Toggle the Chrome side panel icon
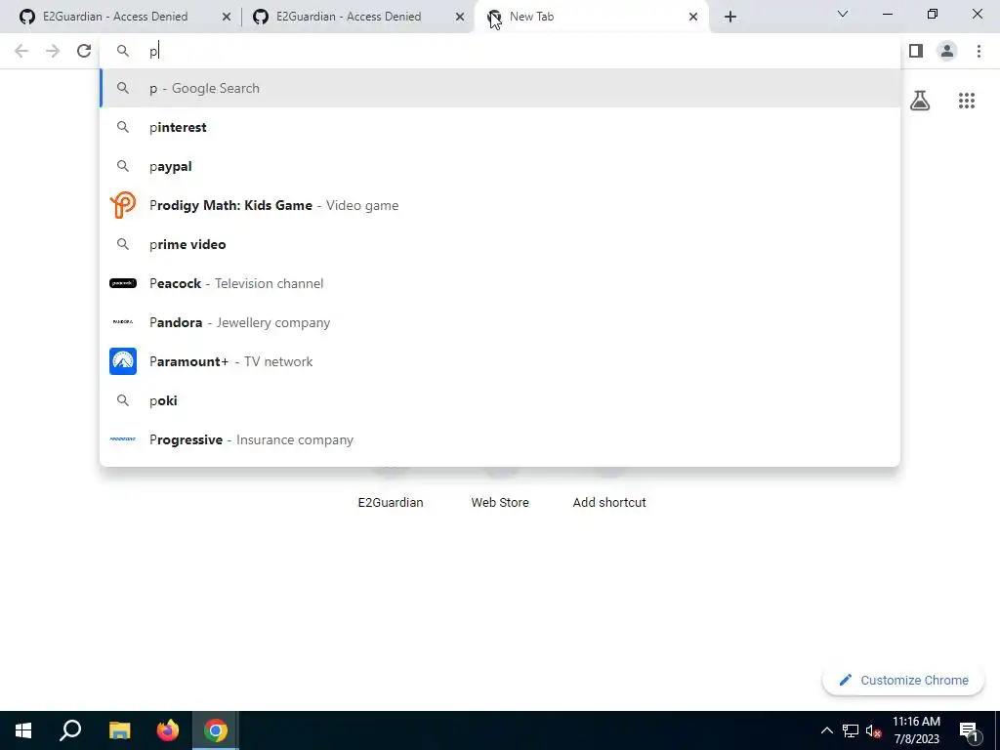The width and height of the screenshot is (1000, 750). pos(916,51)
